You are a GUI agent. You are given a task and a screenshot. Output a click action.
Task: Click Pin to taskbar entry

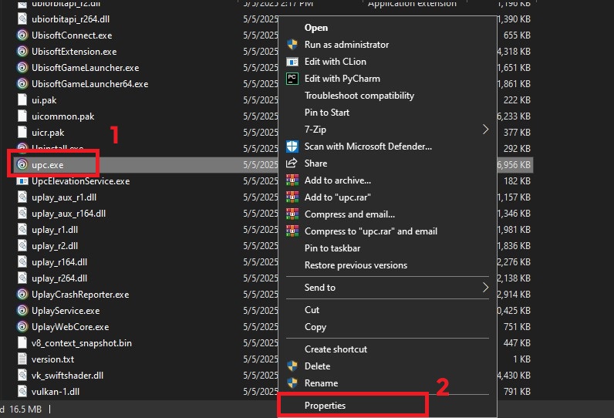(332, 248)
